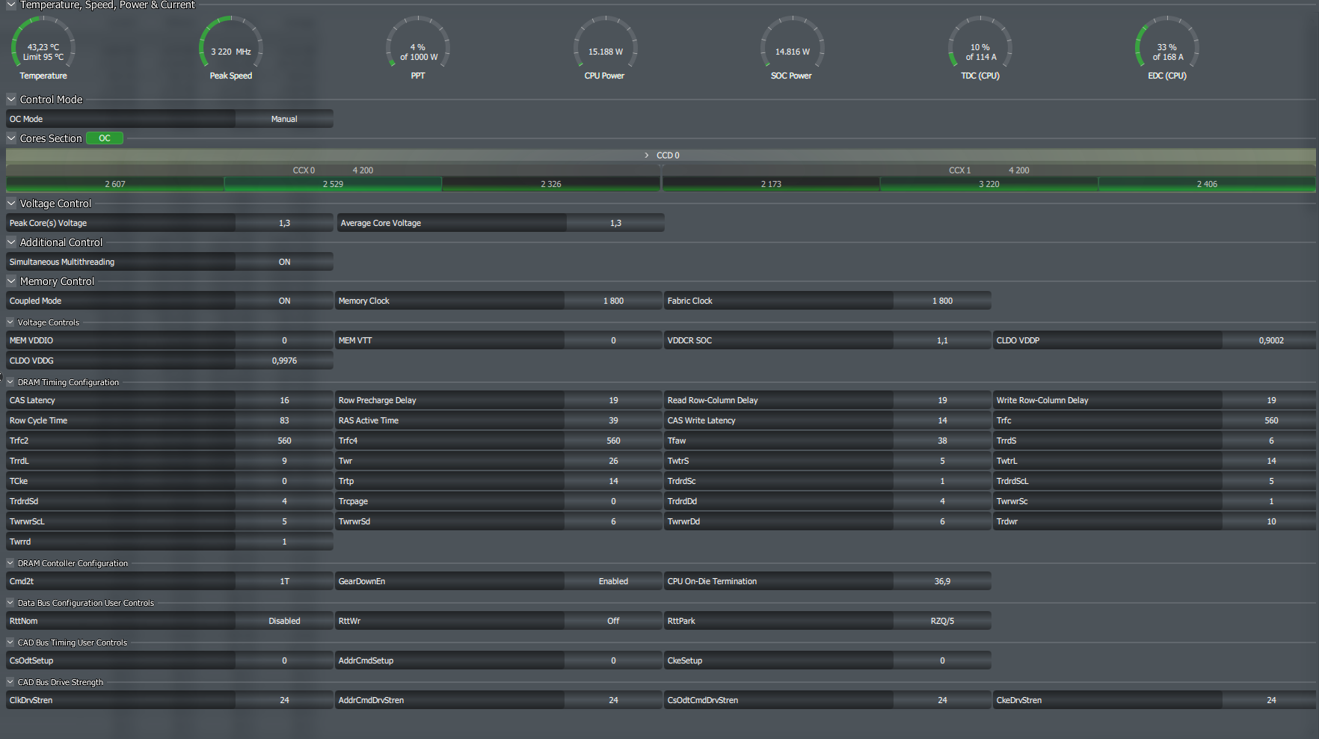Change the Cmd2t 1T value

pyautogui.click(x=284, y=581)
